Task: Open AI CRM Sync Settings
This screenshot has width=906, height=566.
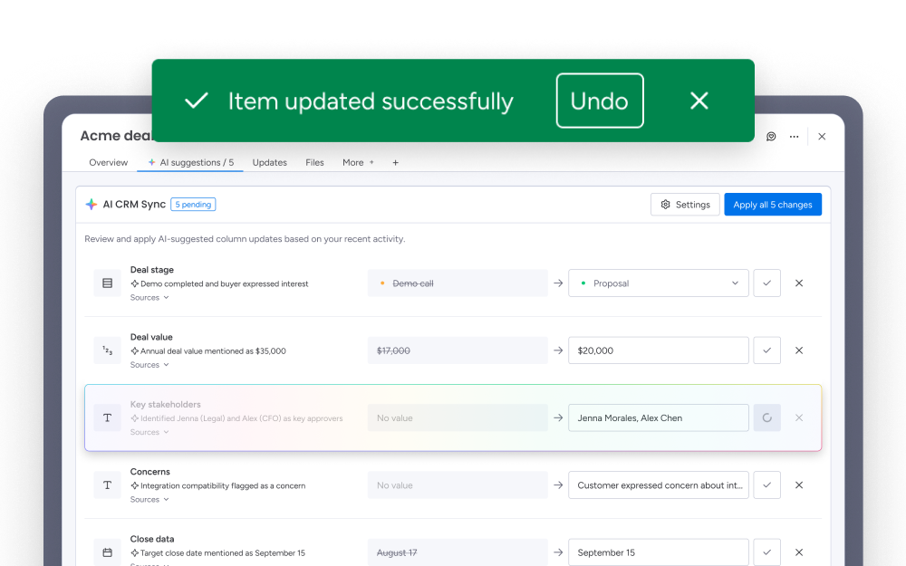Action: pos(685,205)
